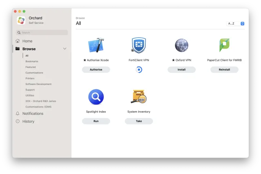Click the Spotlight Index label
Screen dimensions: 261x174
[96, 112]
